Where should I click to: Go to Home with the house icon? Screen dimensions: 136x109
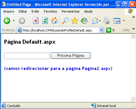point(54,20)
